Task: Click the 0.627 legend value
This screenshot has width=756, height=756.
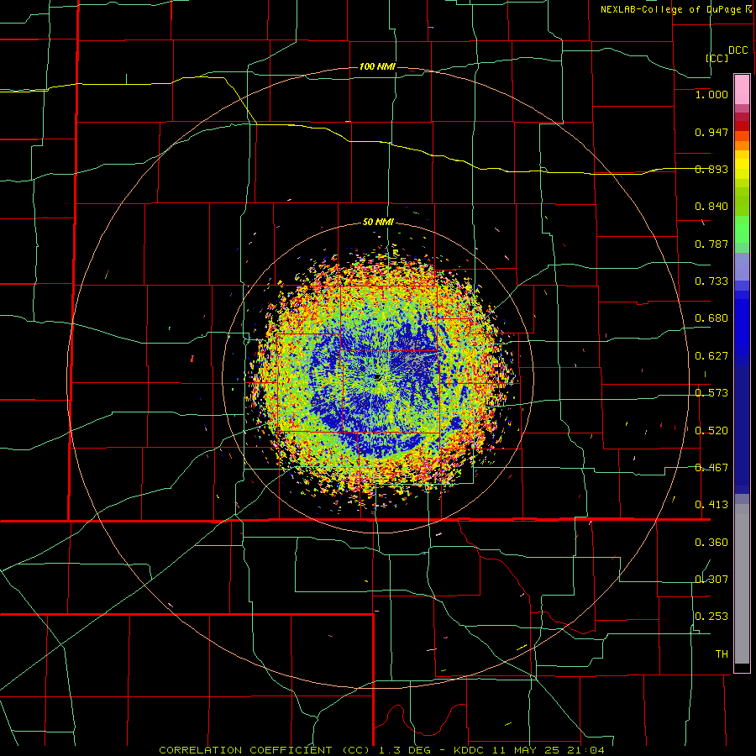Action: tap(711, 356)
